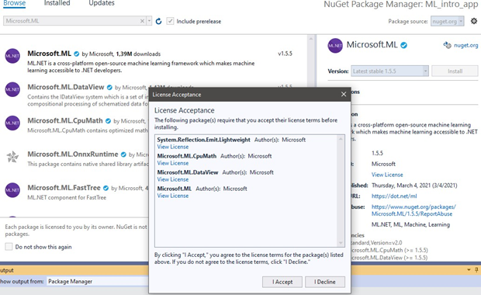Viewport: 481px width, 295px height.
Task: Open NuGet settings gear icon
Action: [474, 21]
